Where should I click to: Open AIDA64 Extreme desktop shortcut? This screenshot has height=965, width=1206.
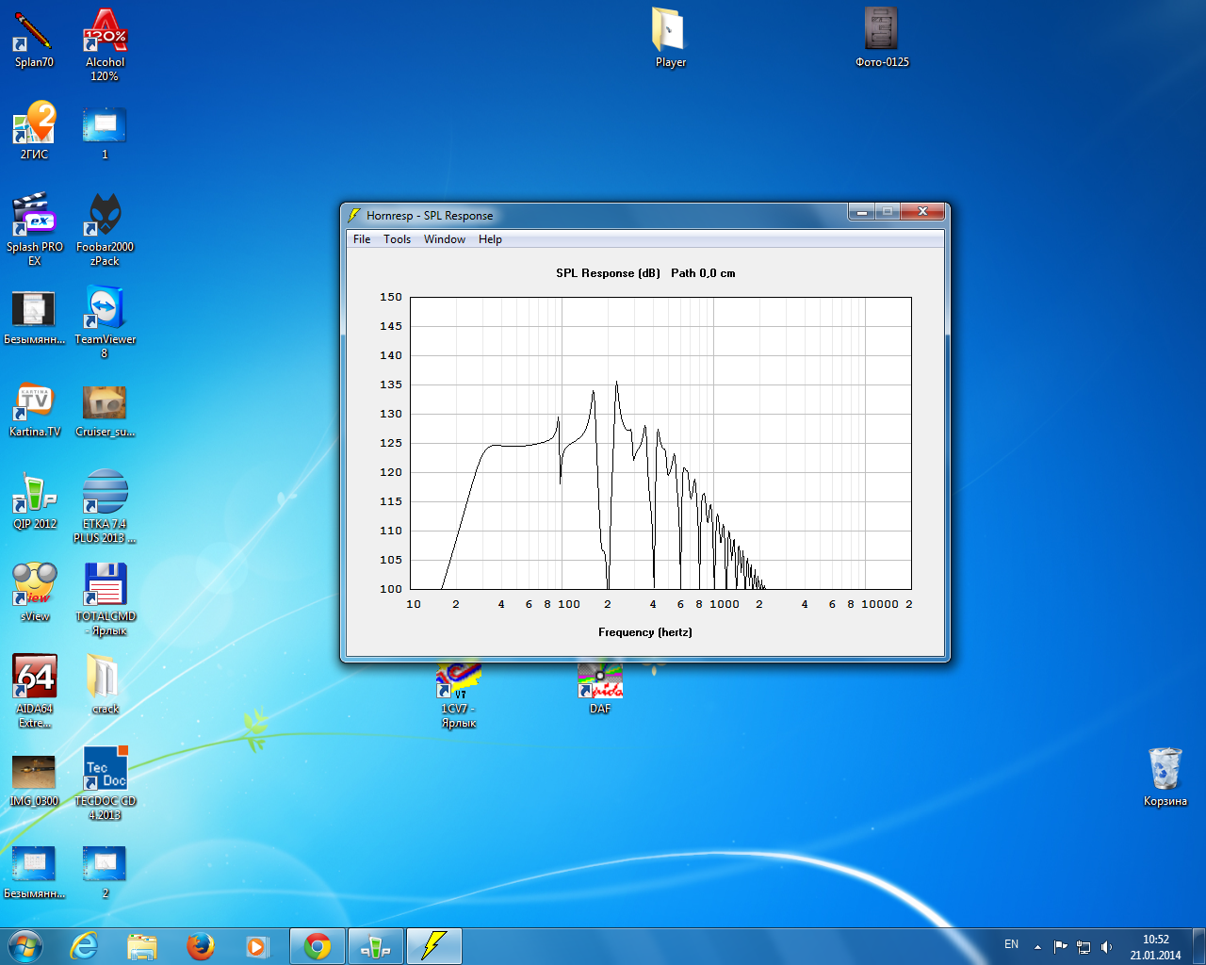34,691
